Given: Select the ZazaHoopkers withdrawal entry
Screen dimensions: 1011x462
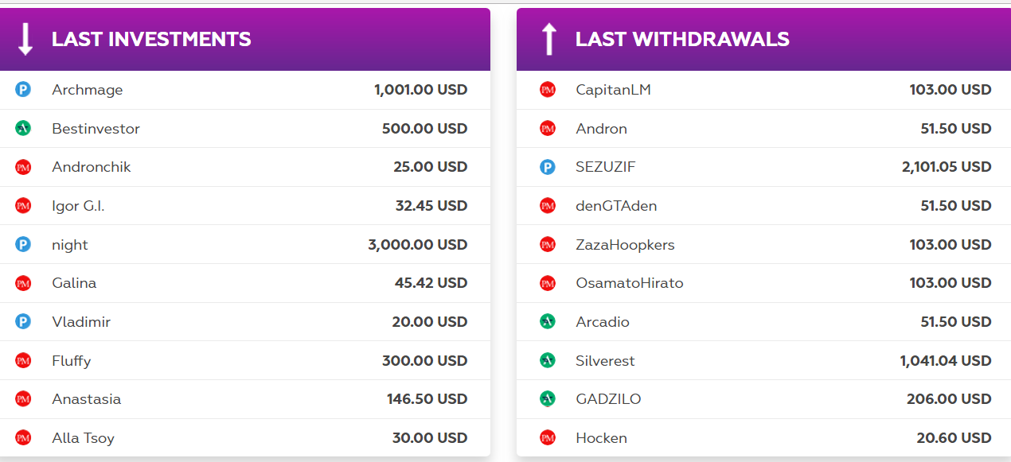Looking at the screenshot, I should [625, 245].
